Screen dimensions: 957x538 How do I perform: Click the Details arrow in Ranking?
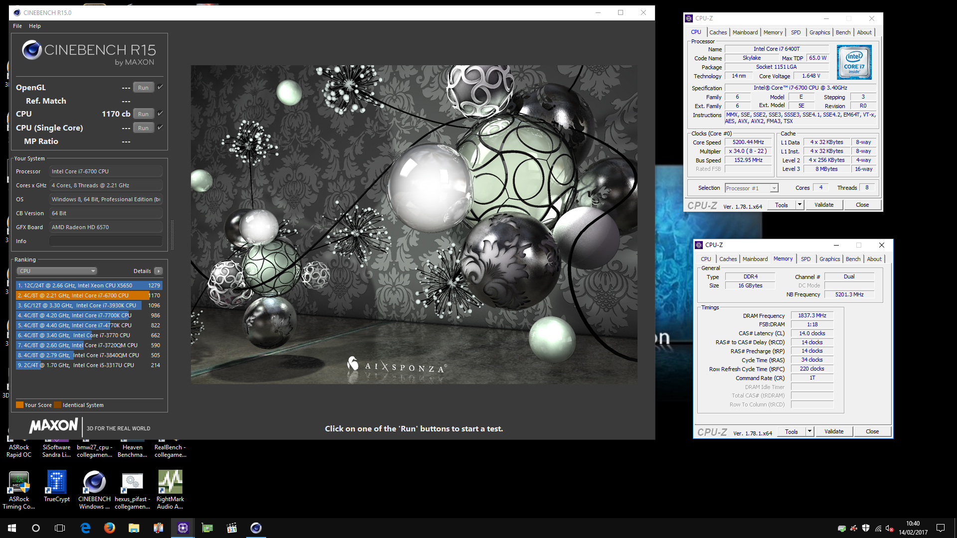[159, 271]
